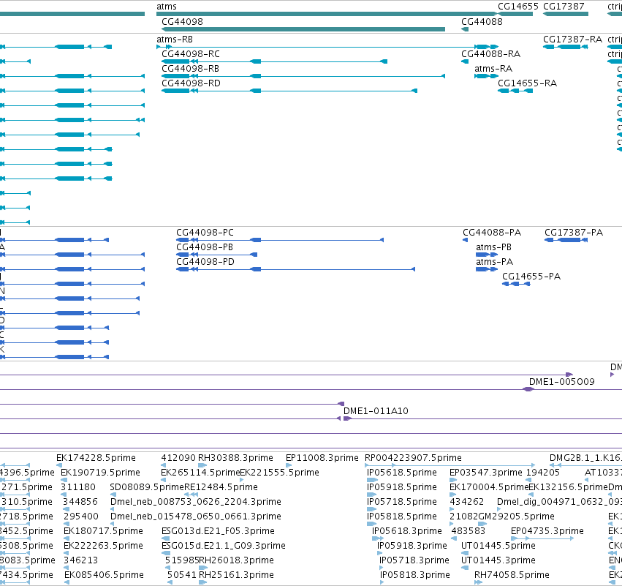Select protein CG44088-PA
Image resolution: width=622 pixels, height=586 pixels.
tap(492, 232)
